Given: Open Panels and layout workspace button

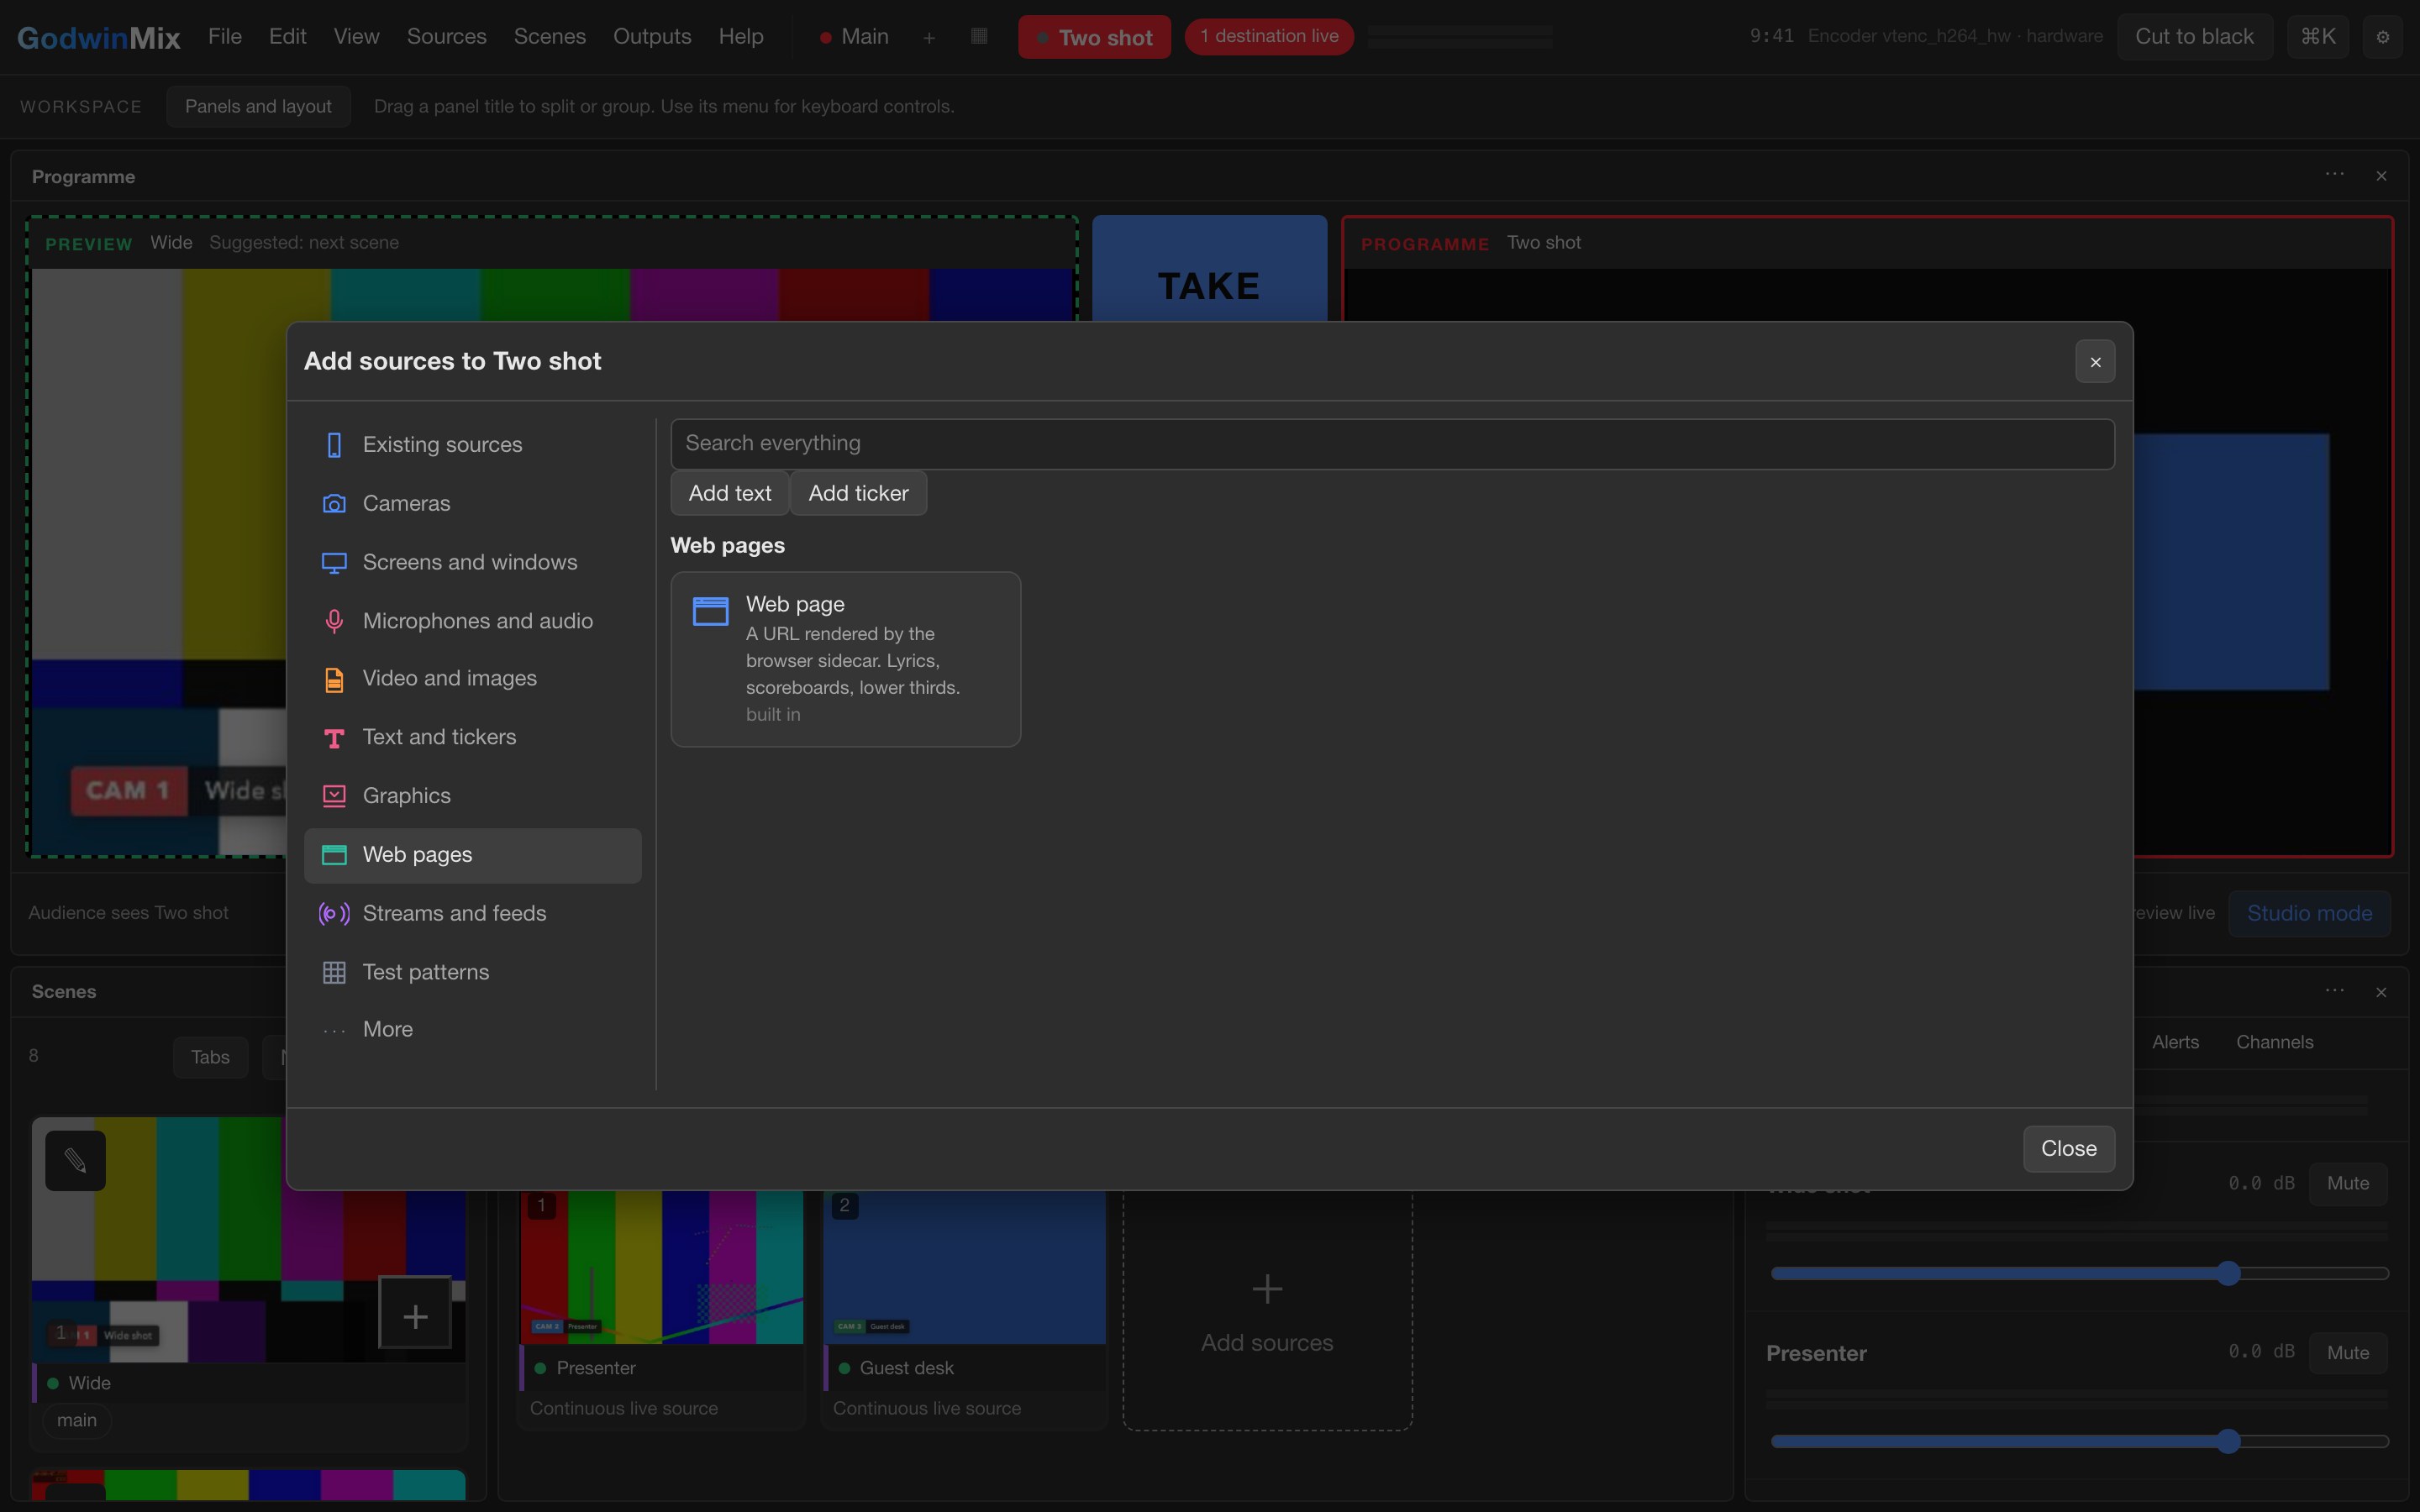Looking at the screenshot, I should (x=258, y=106).
